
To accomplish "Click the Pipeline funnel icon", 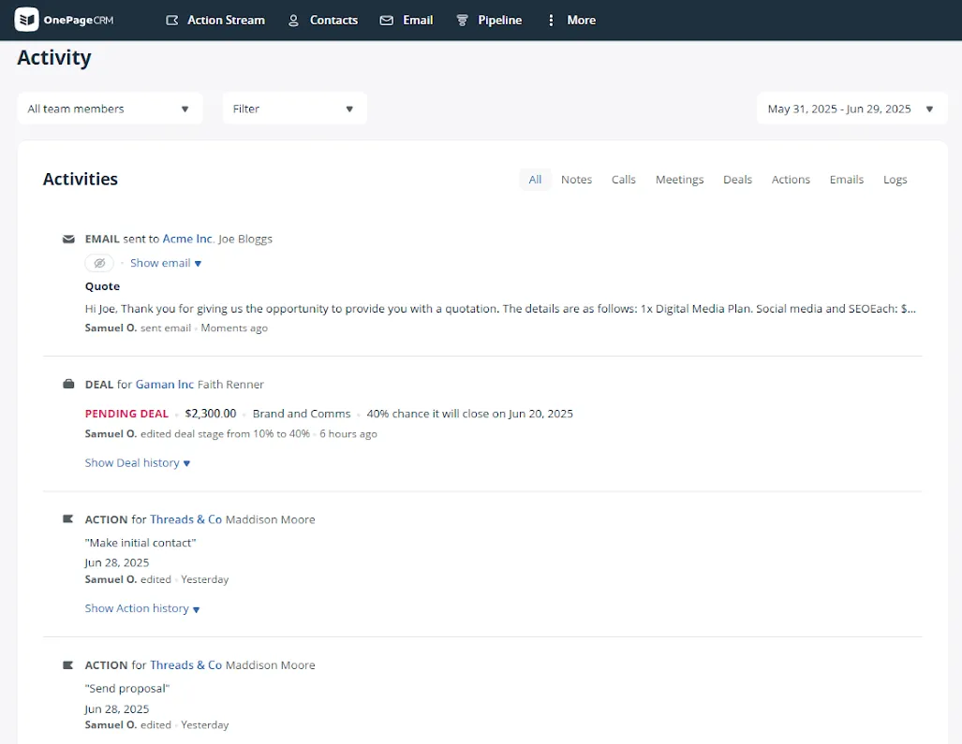I will click(x=462, y=21).
